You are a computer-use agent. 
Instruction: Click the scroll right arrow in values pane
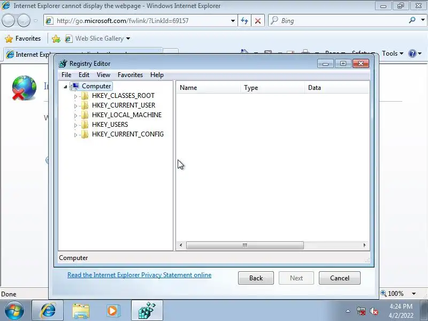(365, 245)
